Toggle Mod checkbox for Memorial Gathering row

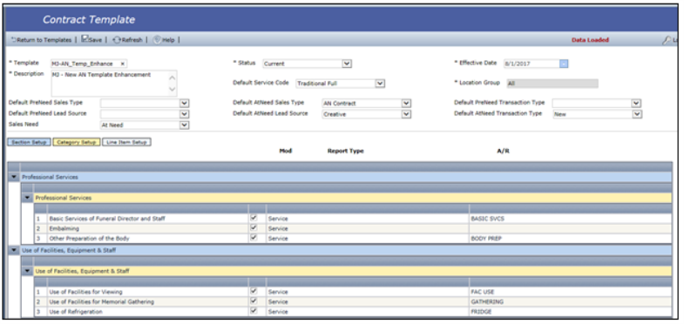tap(254, 300)
